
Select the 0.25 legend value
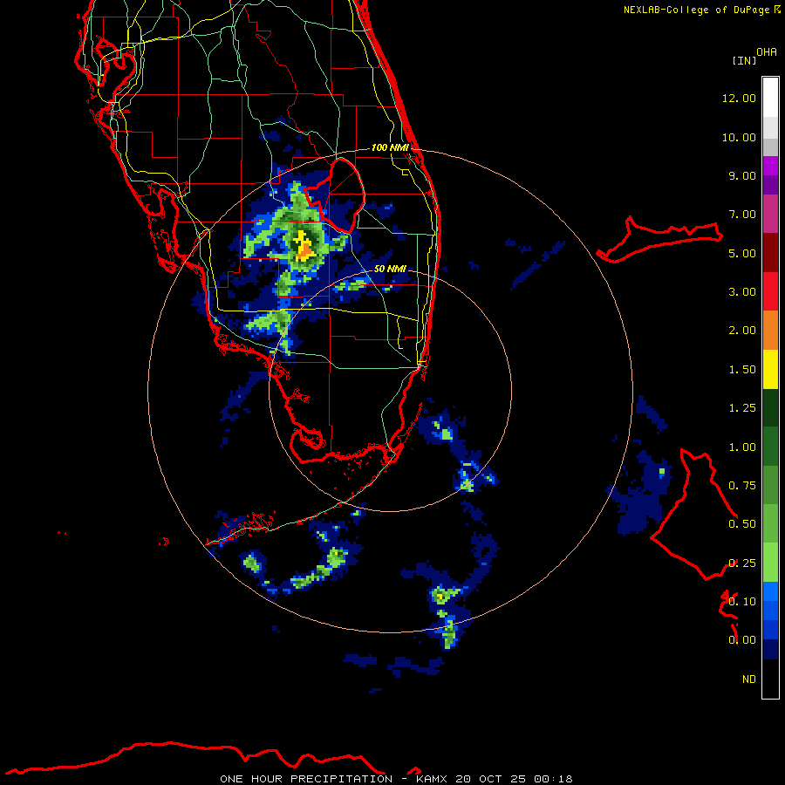[x=742, y=563]
